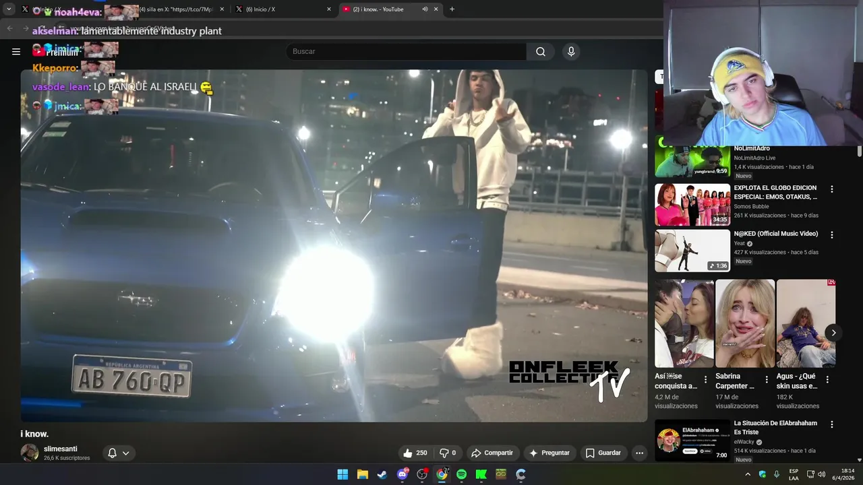Open options for the Sabrina Carpenter short
This screenshot has height=485, width=863.
click(x=767, y=380)
